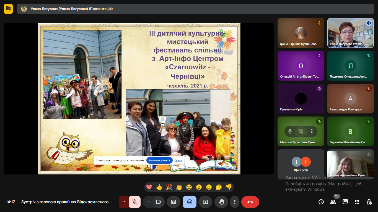The image size is (378, 212).
Task: Open the chat with everyone panel
Action: coord(345,202)
